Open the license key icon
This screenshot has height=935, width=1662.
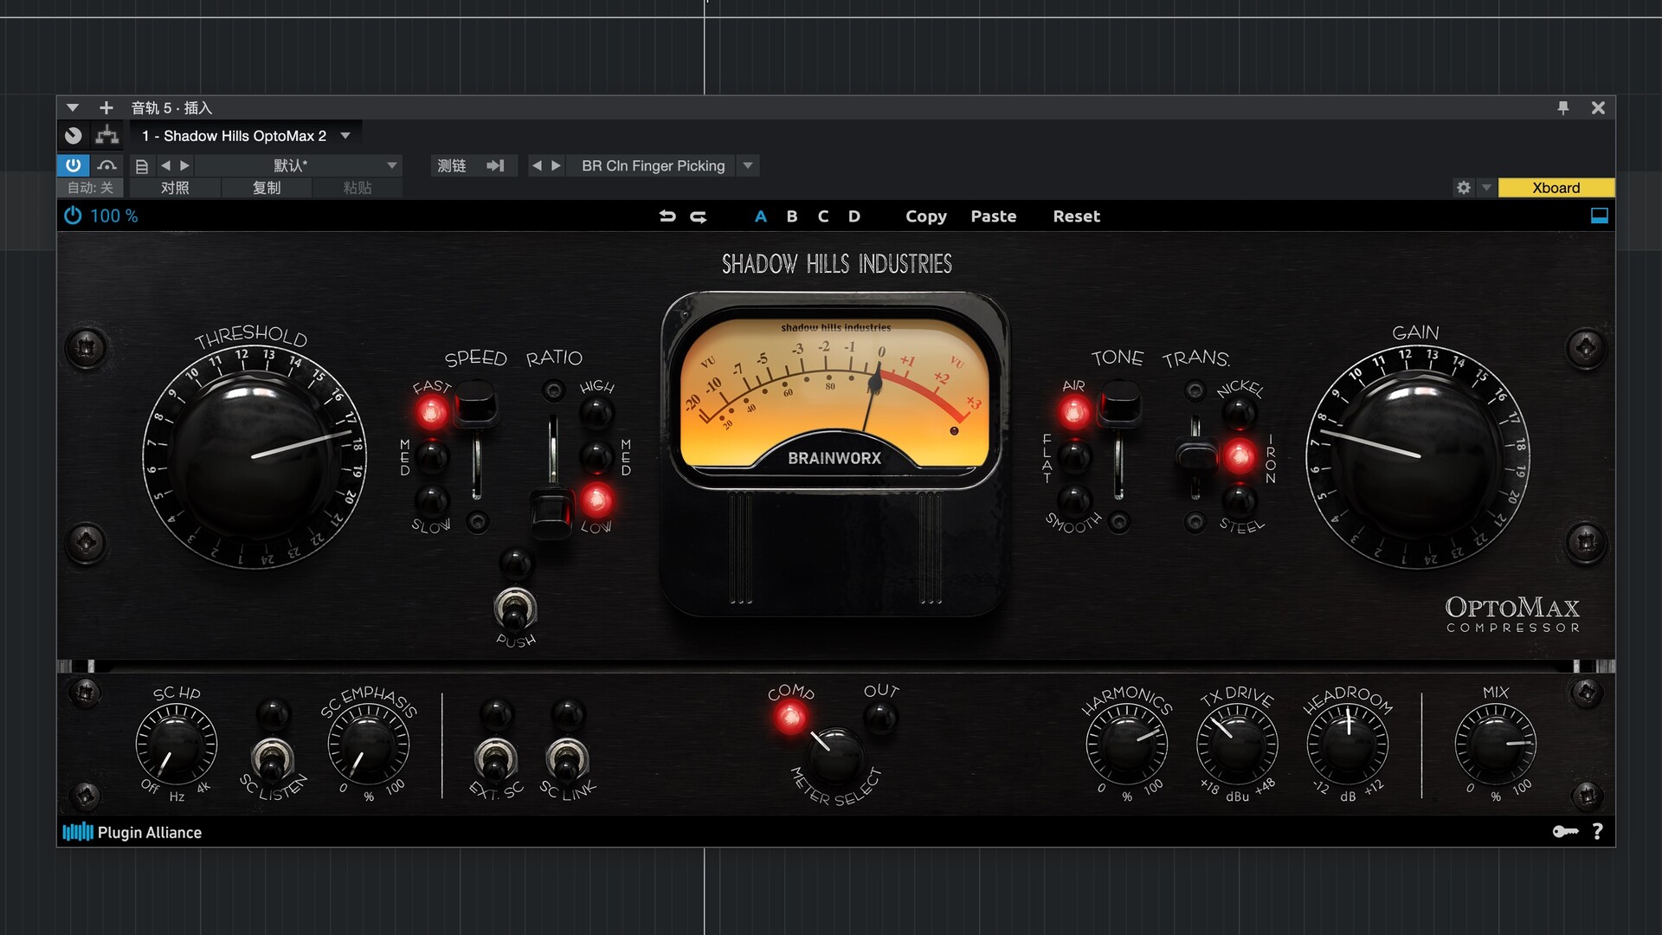pos(1565,832)
